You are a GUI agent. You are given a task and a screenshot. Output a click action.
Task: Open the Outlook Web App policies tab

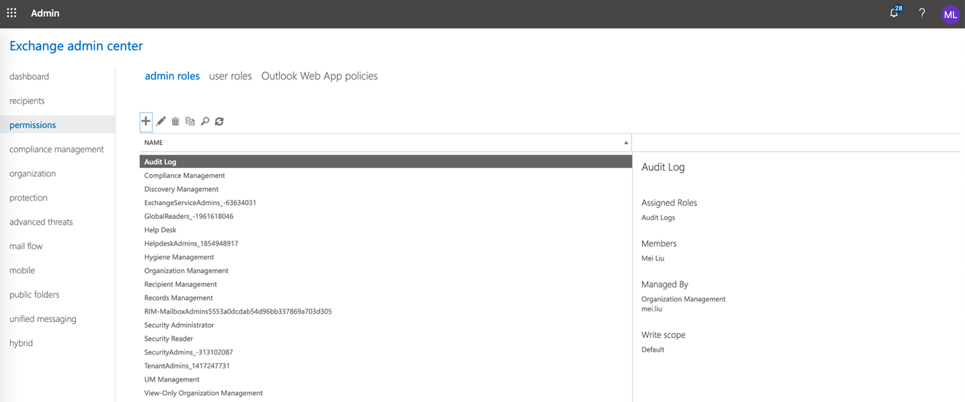pos(319,76)
